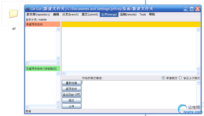Minimize the Git Gui window
Screen dimensions: 204x116
pyautogui.click(x=186, y=9)
